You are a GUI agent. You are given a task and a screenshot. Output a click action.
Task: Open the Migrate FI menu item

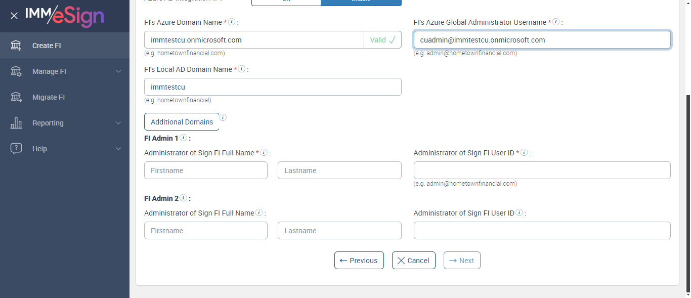pos(49,97)
